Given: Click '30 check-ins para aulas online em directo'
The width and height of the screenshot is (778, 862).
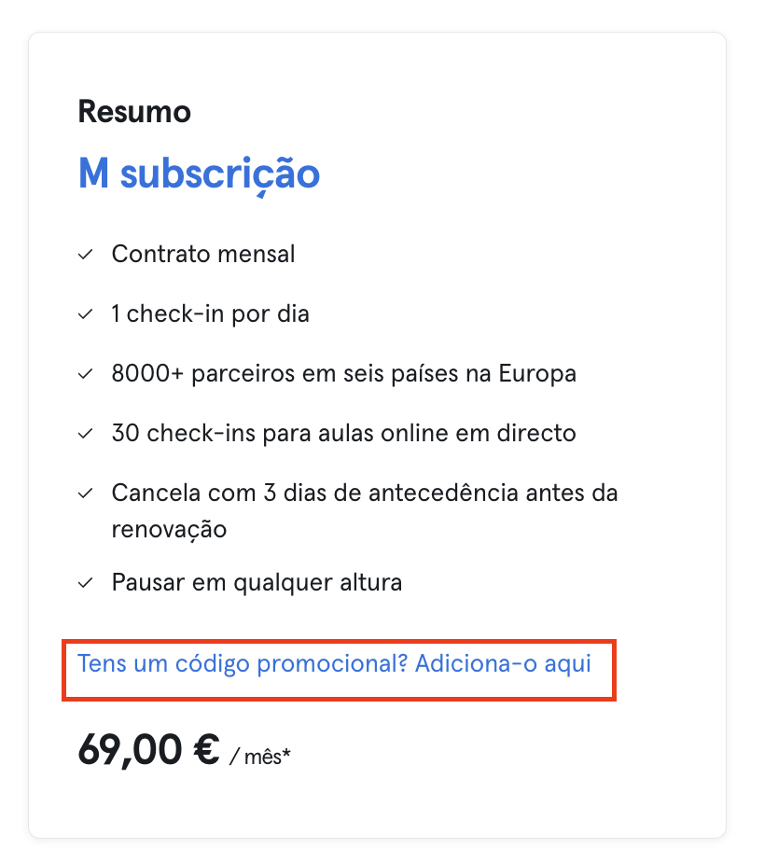Looking at the screenshot, I should click(343, 433).
